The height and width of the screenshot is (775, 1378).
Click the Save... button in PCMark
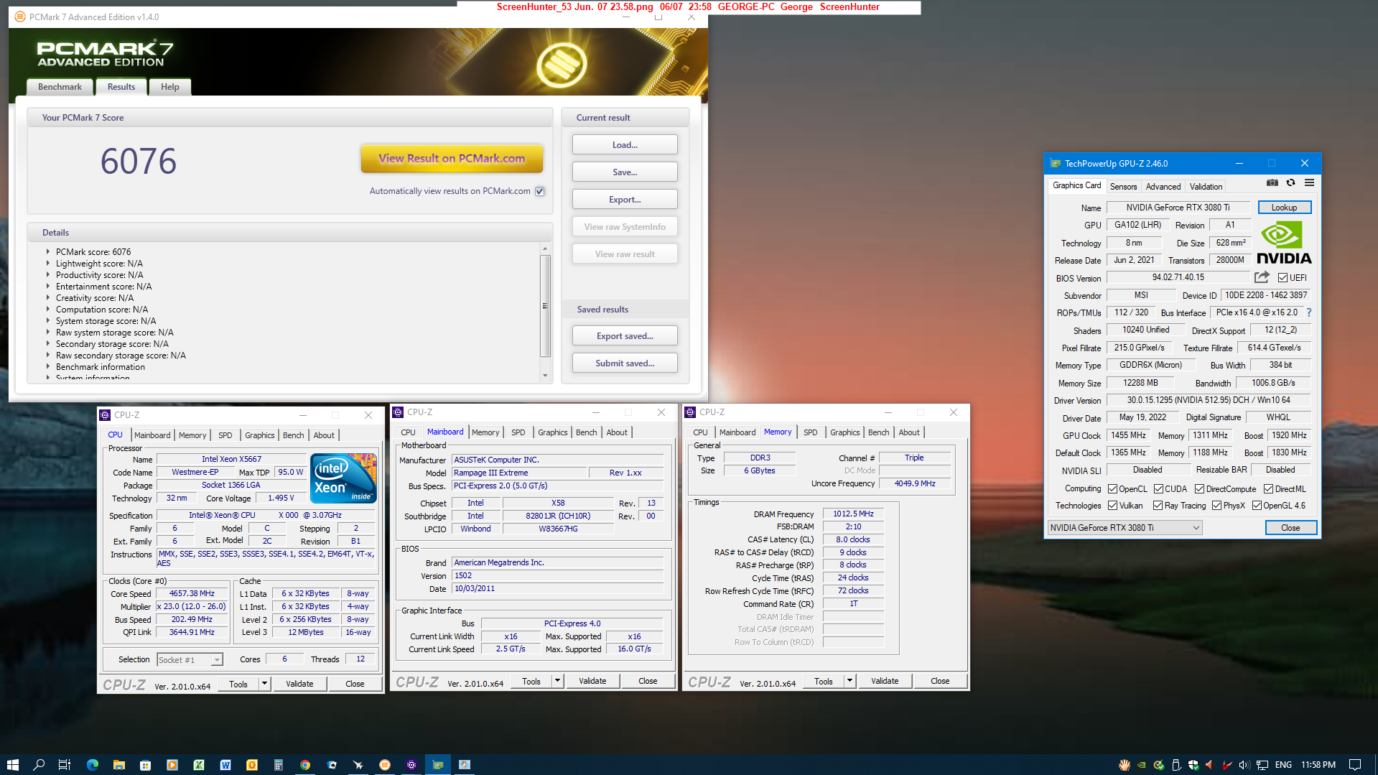click(x=625, y=172)
